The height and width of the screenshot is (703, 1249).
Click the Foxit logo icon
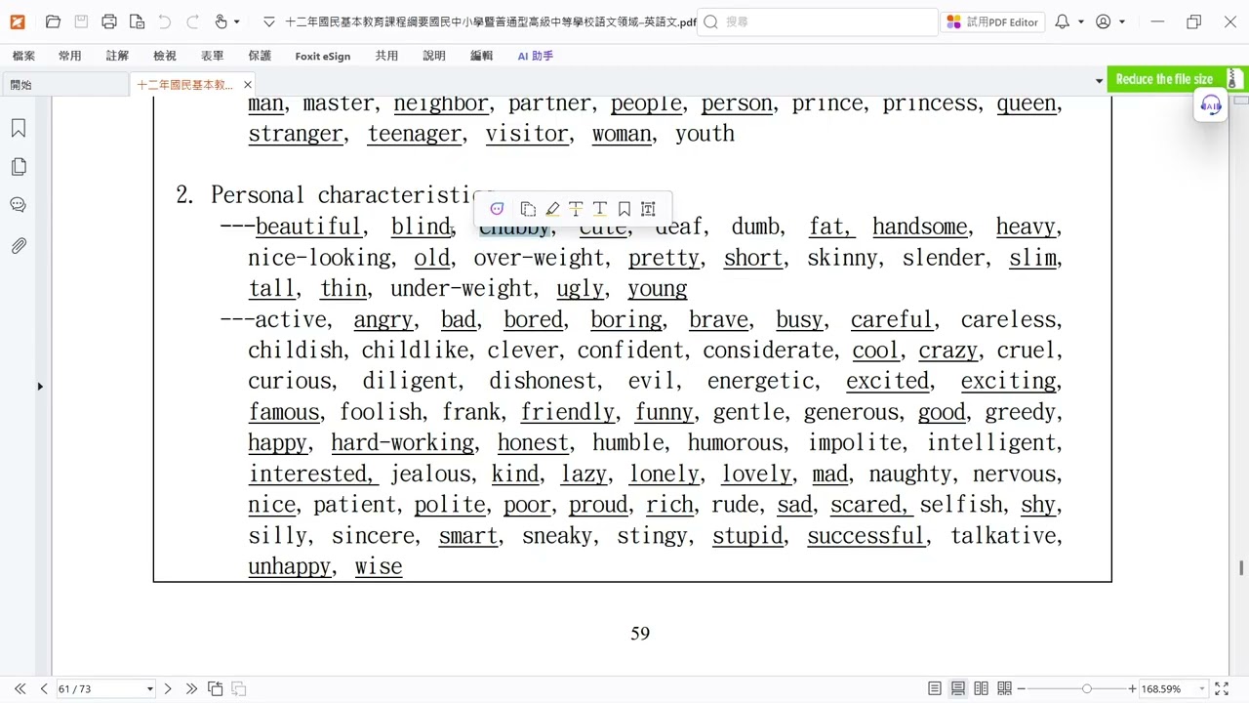(x=17, y=21)
